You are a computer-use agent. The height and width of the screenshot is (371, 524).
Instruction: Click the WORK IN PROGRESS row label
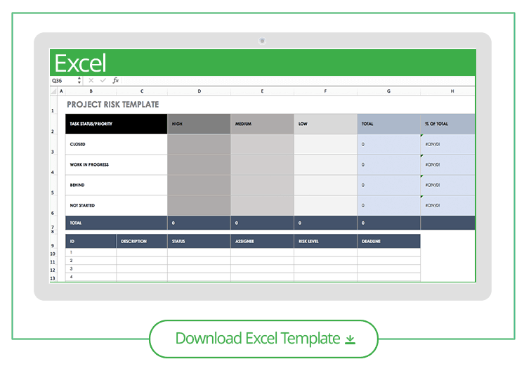point(89,165)
